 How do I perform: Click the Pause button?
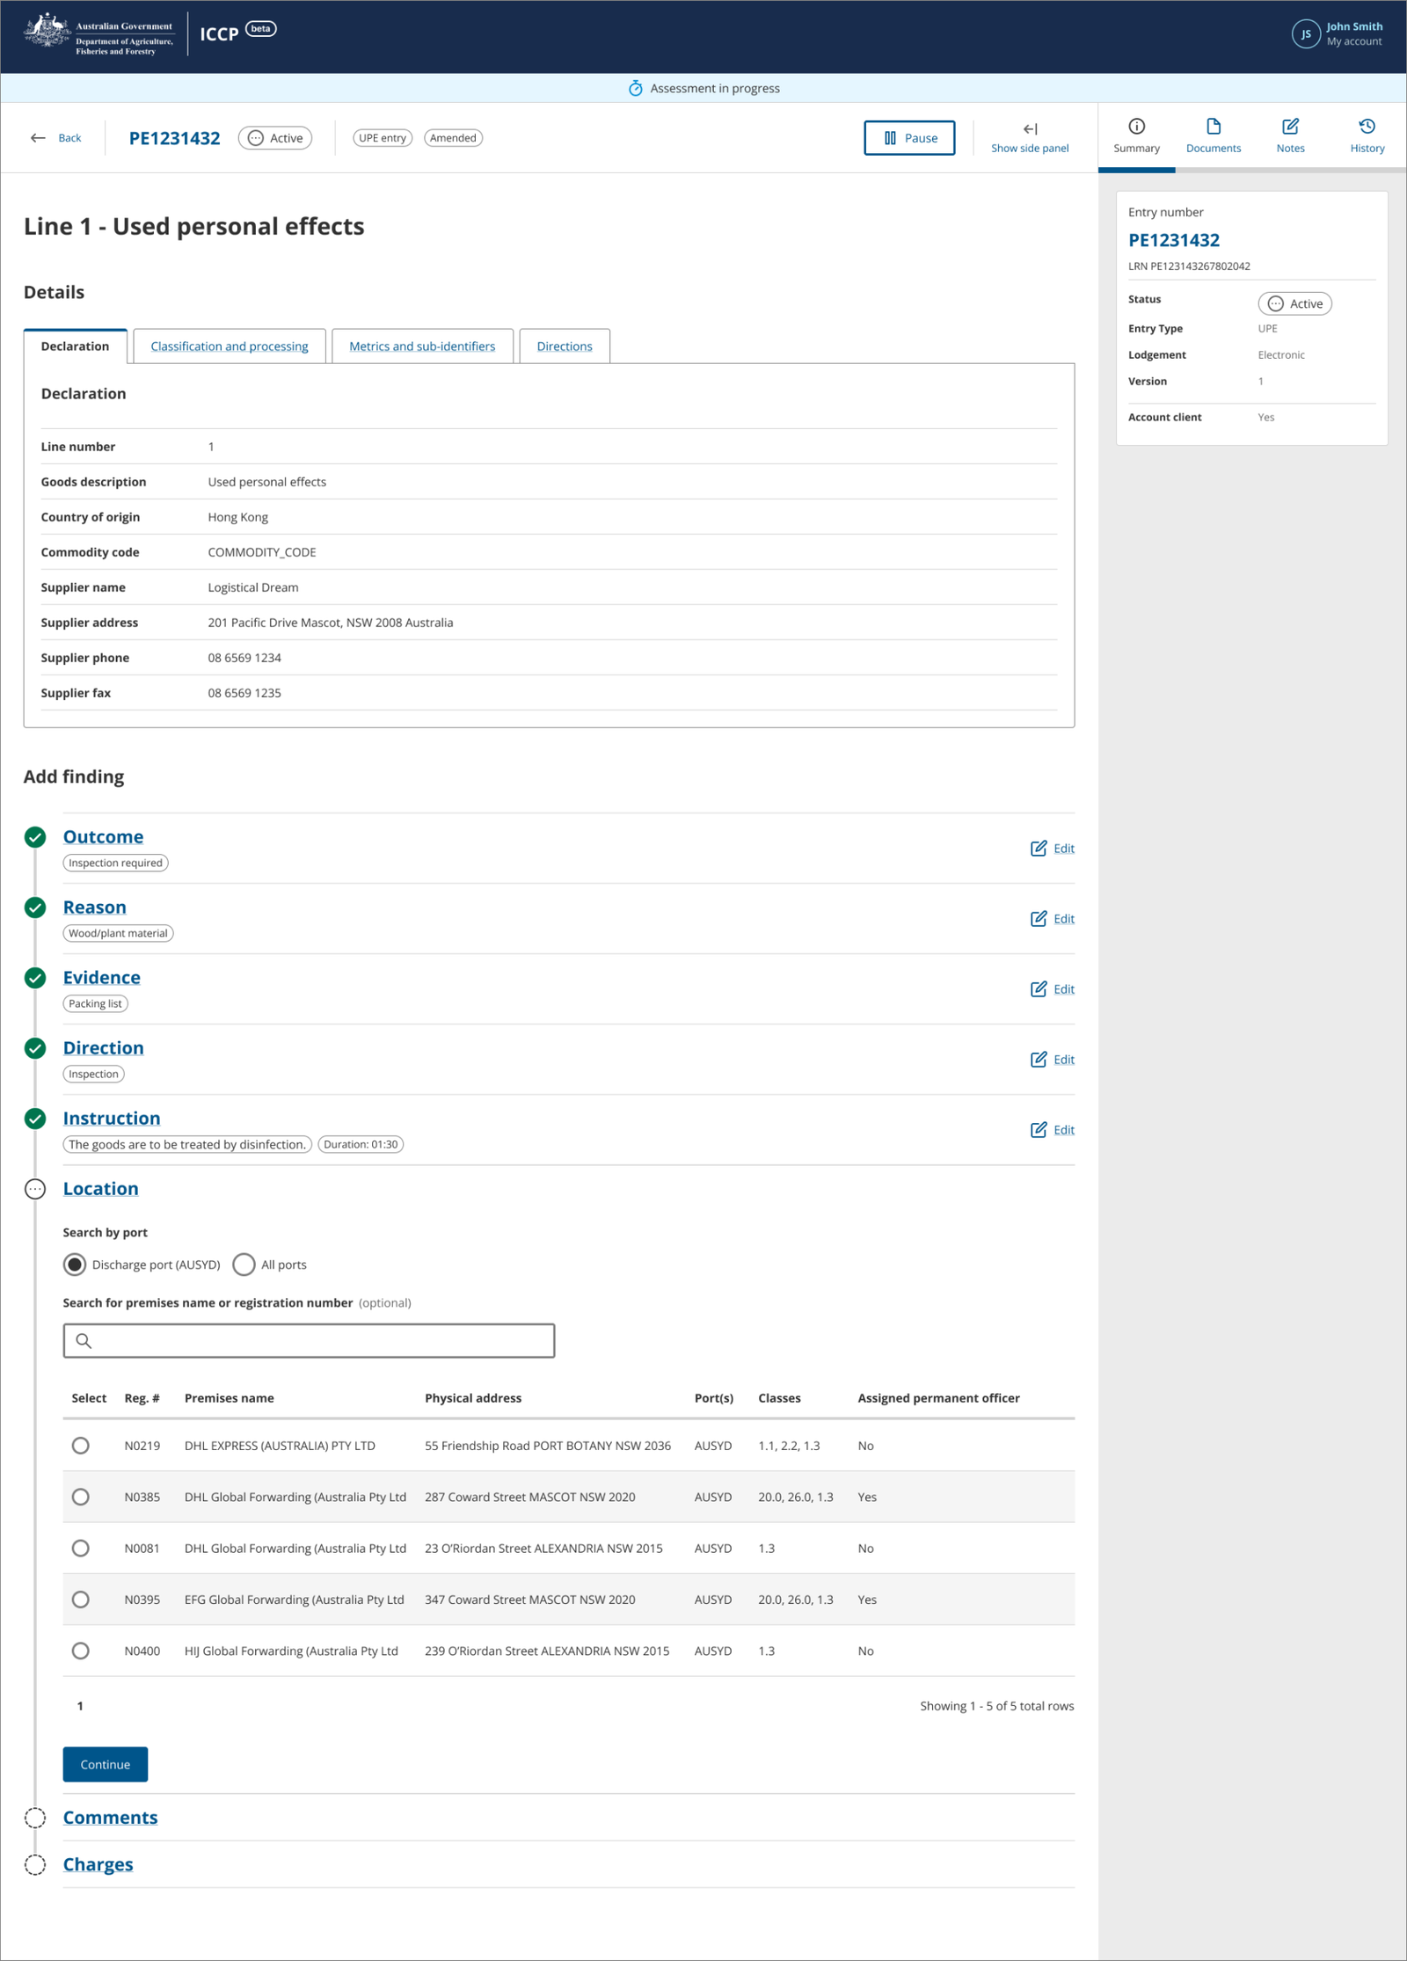[909, 138]
